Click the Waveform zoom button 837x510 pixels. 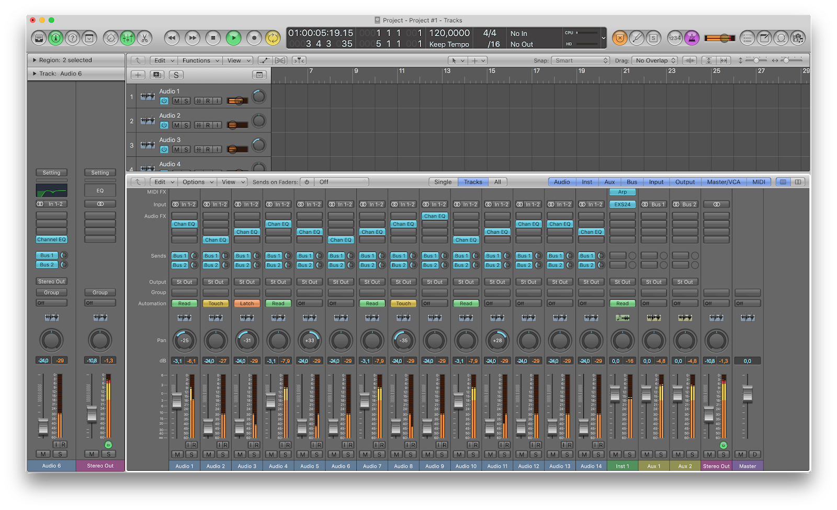690,61
